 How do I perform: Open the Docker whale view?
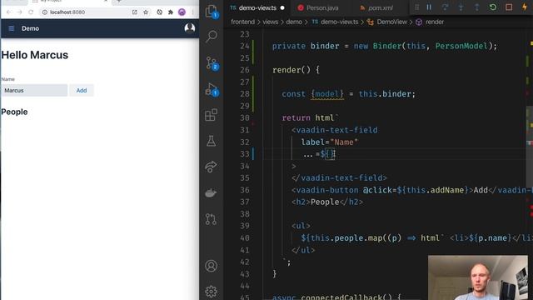click(211, 192)
